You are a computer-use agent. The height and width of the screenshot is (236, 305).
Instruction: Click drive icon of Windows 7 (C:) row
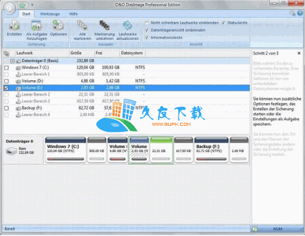[19, 68]
